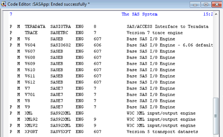
Task: Click version value 606
Action: (x=97, y=45)
